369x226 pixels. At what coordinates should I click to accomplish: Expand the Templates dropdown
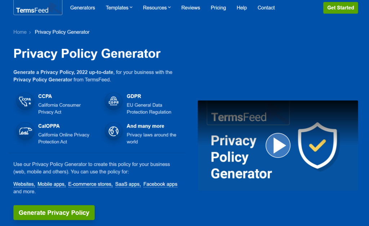[x=119, y=8]
